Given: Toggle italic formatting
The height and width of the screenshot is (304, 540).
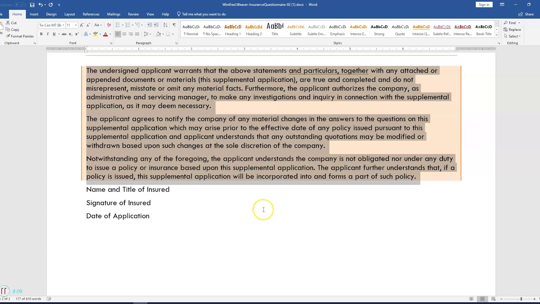Looking at the screenshot, I should (48, 34).
